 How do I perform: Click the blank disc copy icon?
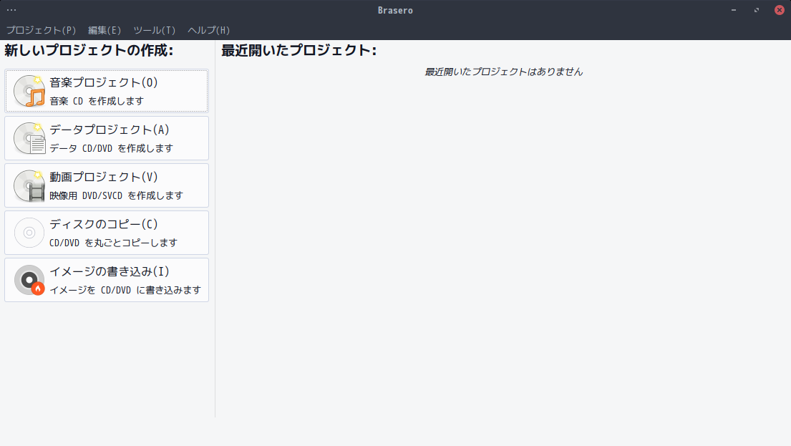point(29,233)
